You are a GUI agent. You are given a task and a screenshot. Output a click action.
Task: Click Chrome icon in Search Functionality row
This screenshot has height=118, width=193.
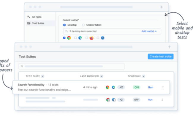(107, 87)
